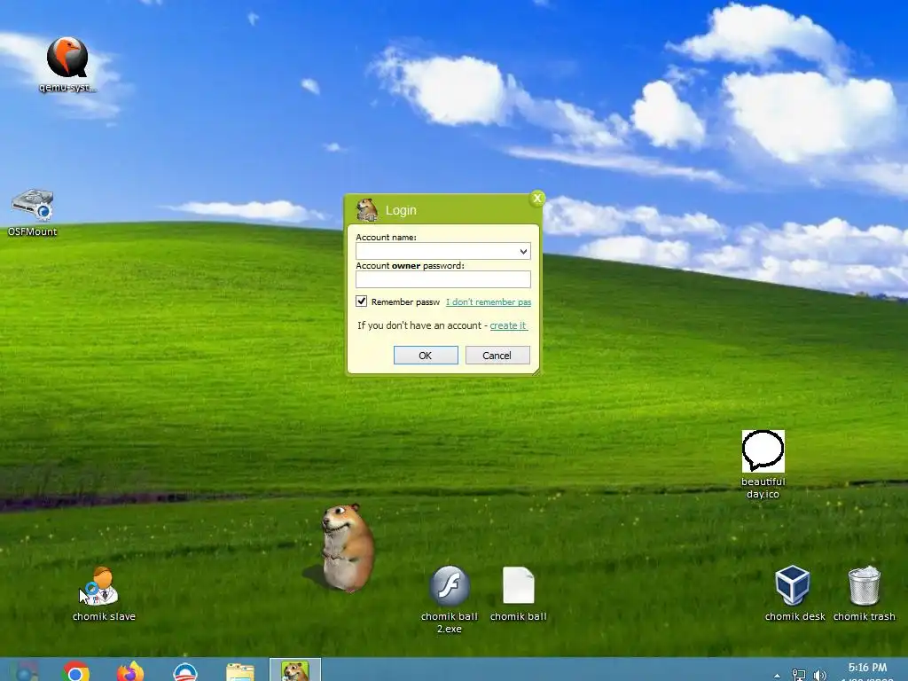This screenshot has height=681, width=908.
Task: Select the beautiful day.ico speech bubble icon
Action: tap(763, 464)
